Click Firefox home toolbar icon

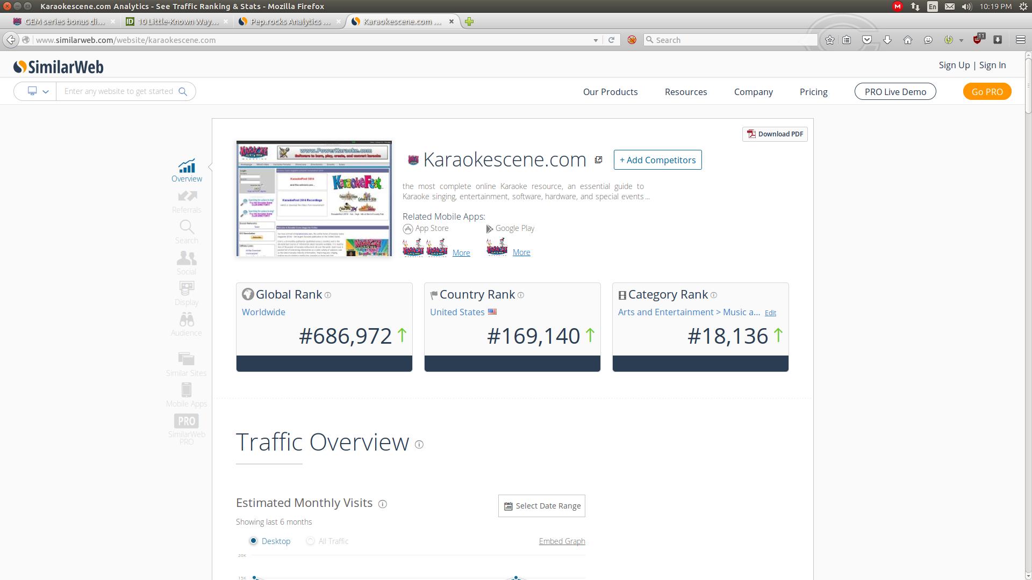click(x=908, y=40)
